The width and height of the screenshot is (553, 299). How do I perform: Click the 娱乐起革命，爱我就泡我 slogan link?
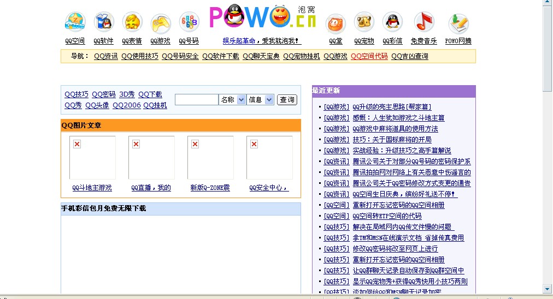pyautogui.click(x=262, y=41)
